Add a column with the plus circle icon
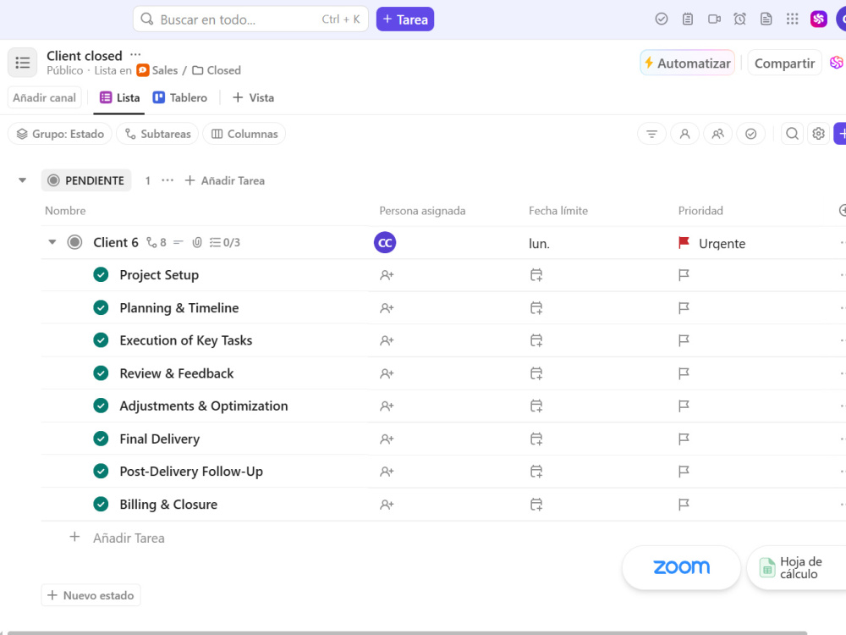846x635 pixels. click(x=843, y=211)
